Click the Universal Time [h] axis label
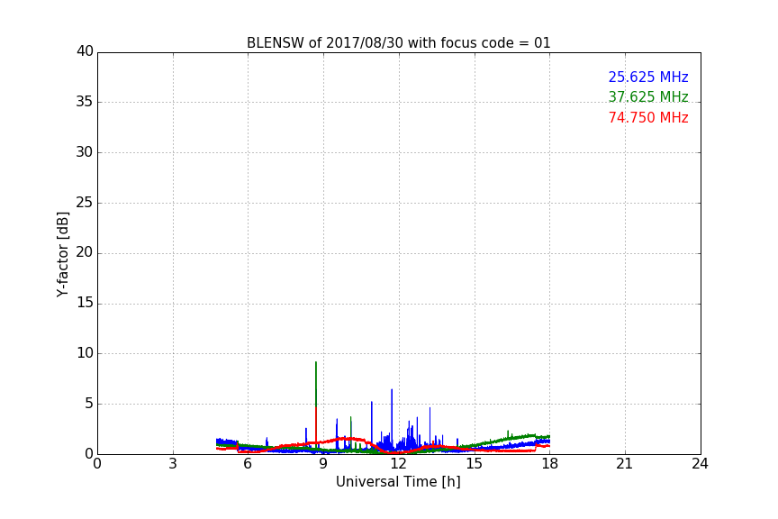Viewport: 778px width, 519px height. tap(398, 482)
